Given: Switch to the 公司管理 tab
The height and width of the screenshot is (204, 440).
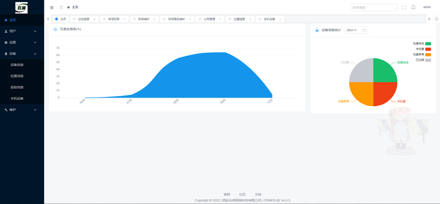Looking at the screenshot, I should 210,19.
